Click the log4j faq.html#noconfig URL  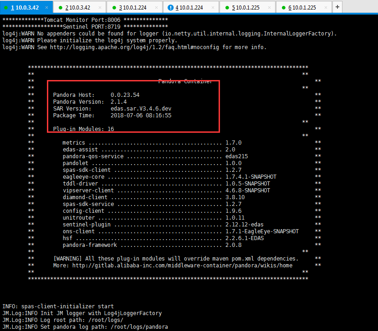pyautogui.click(x=134, y=47)
